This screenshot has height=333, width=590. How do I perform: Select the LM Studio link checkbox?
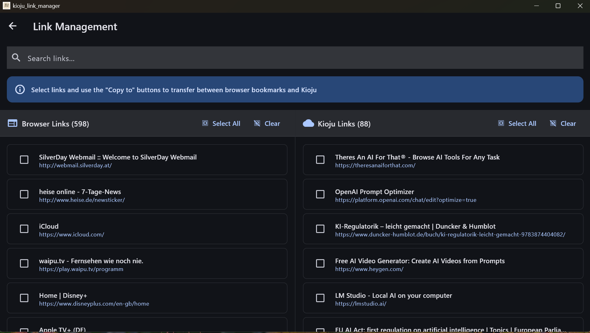coord(320,298)
